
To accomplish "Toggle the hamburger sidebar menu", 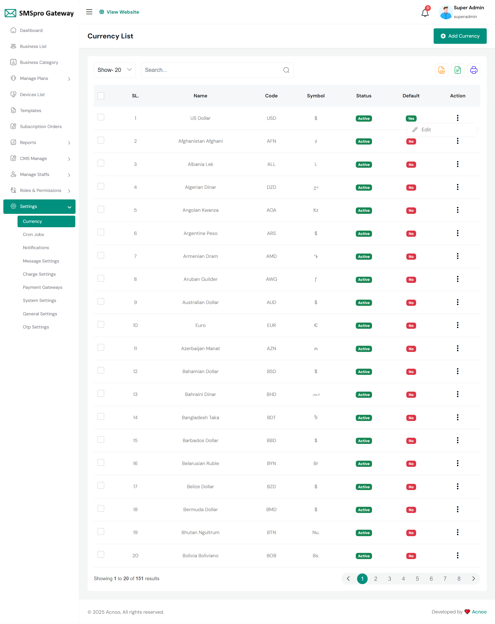I will pyautogui.click(x=89, y=12).
